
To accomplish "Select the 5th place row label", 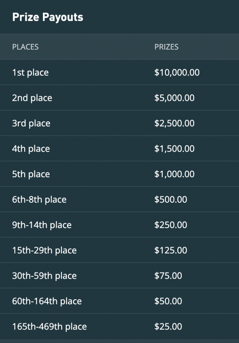I will point(31,174).
